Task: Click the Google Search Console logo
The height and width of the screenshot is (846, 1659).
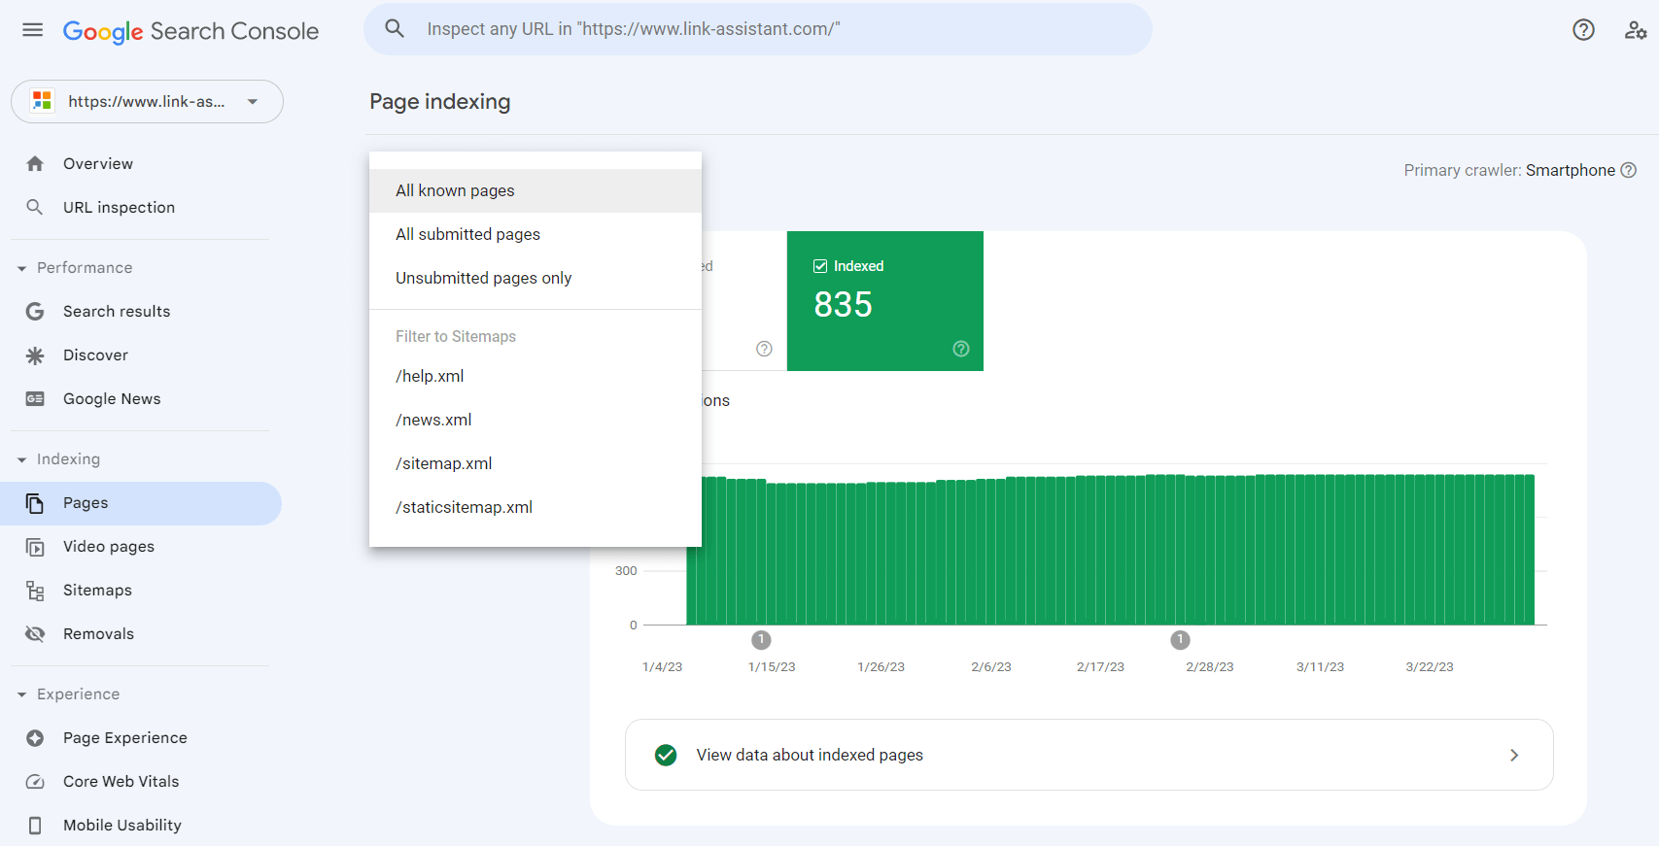Action: pos(190,31)
